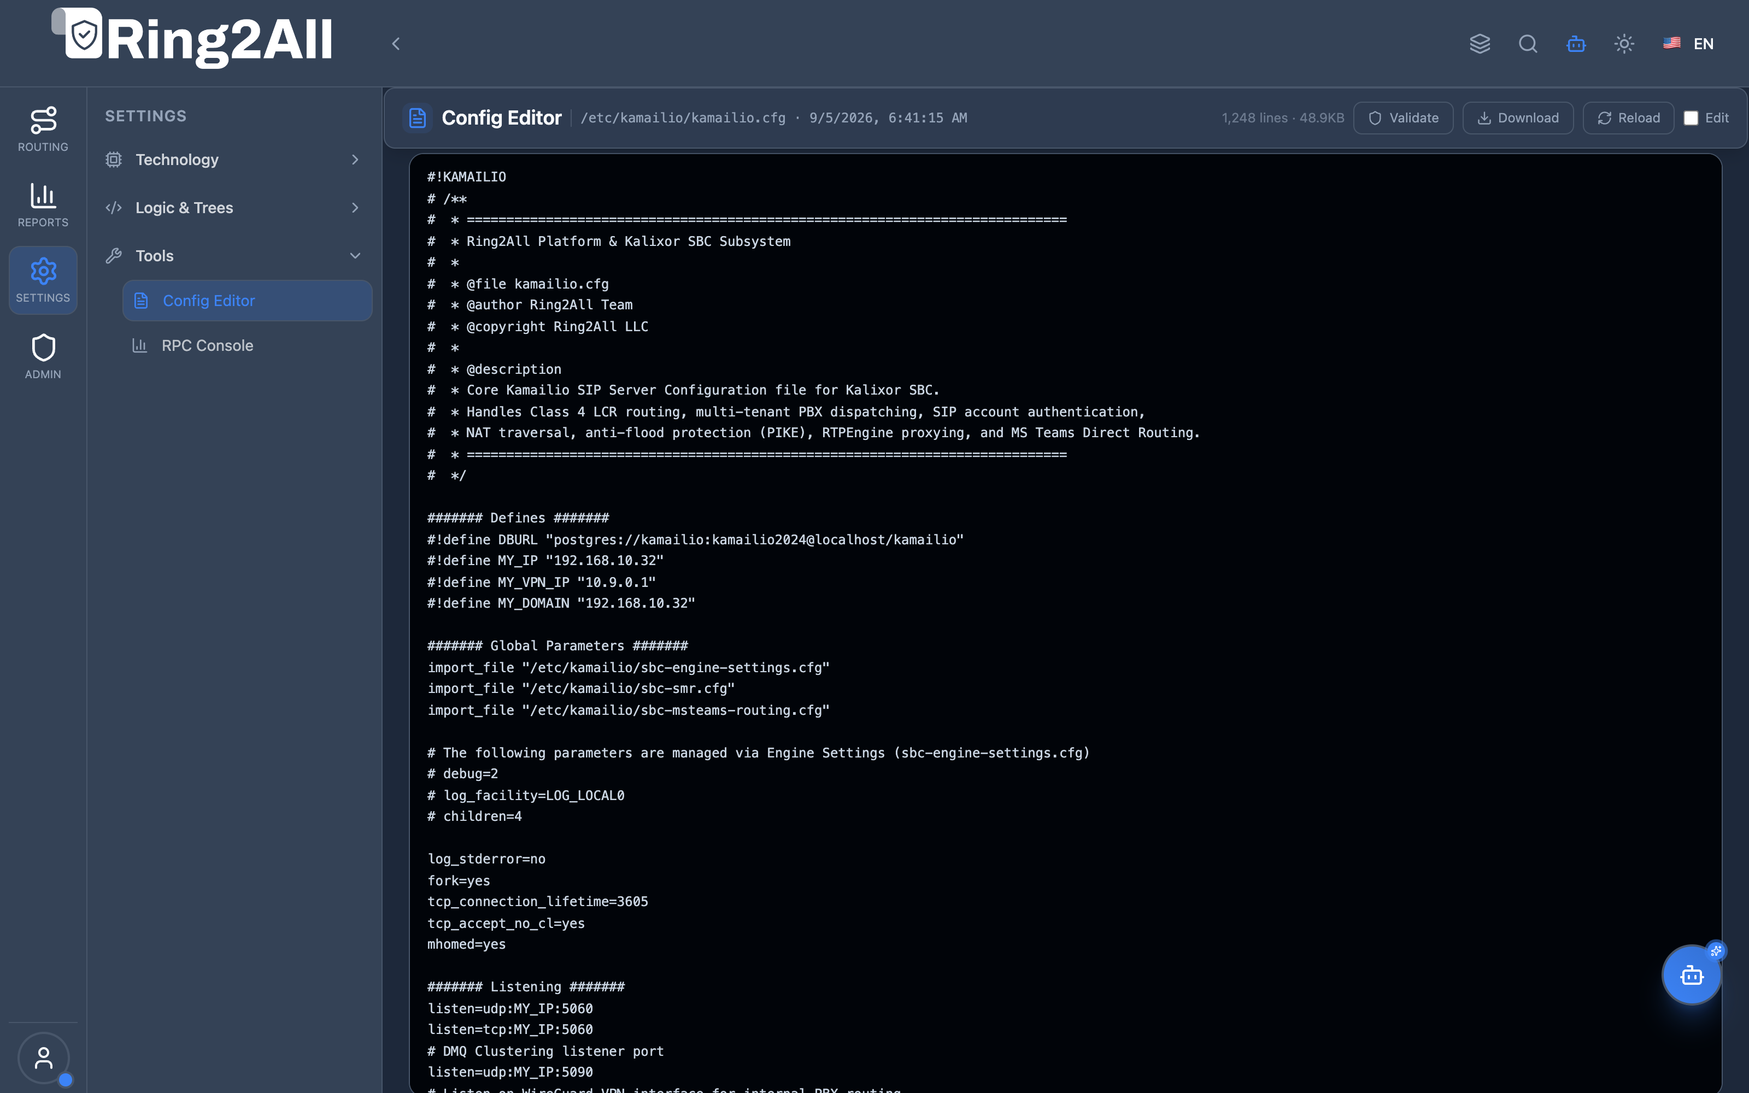Click the 'fork=yes' line
The width and height of the screenshot is (1749, 1093).
point(458,881)
